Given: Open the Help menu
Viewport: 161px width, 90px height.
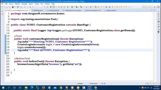Looking at the screenshot, I should tap(53, 4).
